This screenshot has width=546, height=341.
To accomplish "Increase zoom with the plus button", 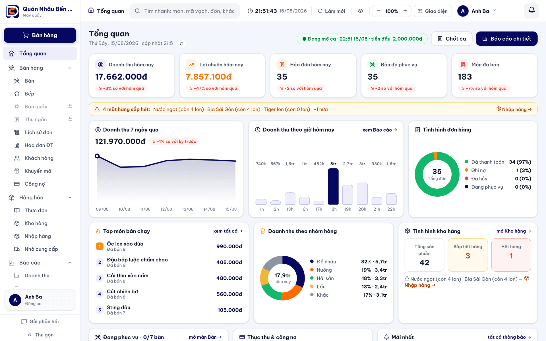I will click(405, 11).
